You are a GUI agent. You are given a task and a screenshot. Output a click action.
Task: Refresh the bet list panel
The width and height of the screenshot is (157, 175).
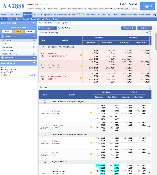point(34,63)
